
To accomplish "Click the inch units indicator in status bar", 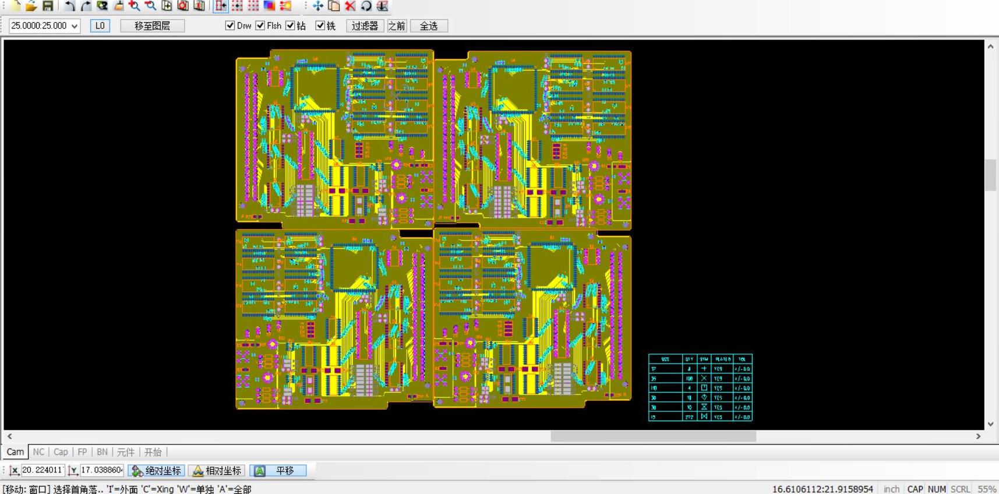I will pos(891,489).
